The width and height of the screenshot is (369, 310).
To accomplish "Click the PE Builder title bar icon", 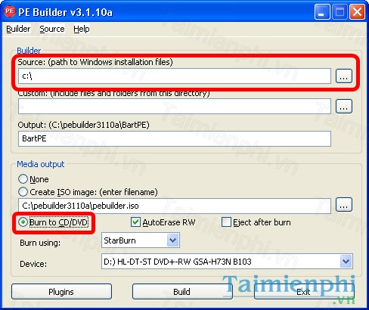I will click(x=10, y=11).
